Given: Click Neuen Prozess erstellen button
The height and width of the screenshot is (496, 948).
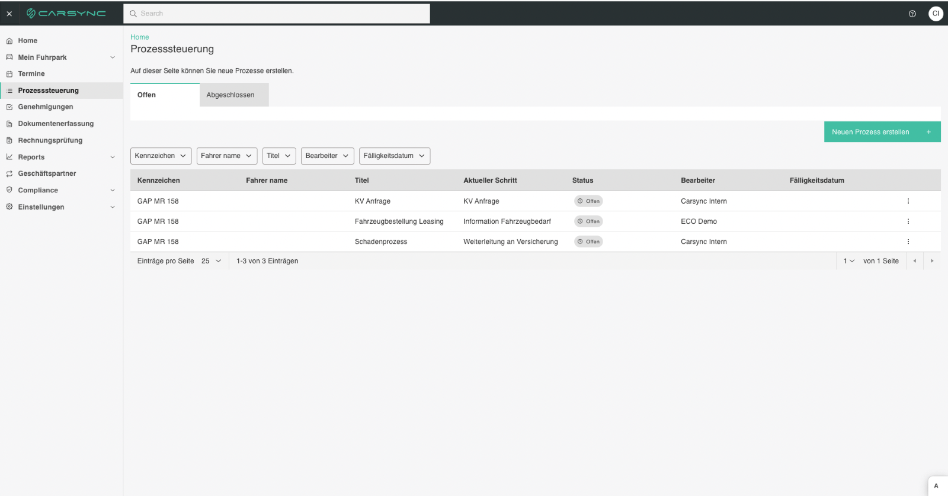Looking at the screenshot, I should pyautogui.click(x=882, y=132).
